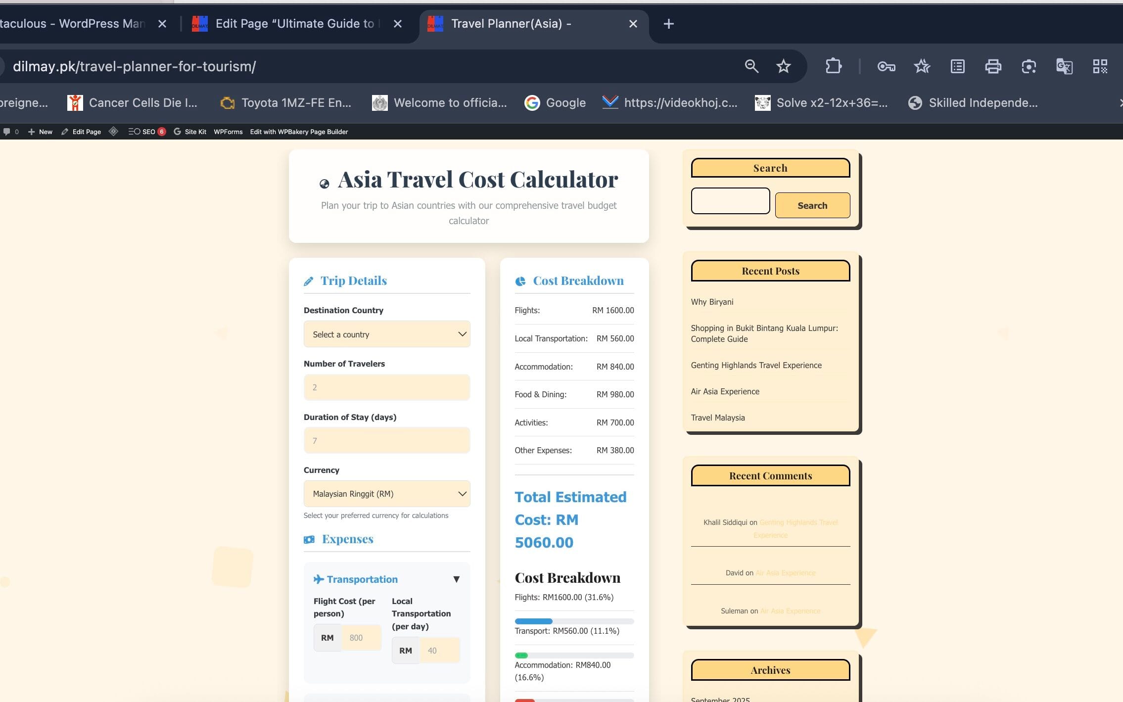Open the Destination Country dropdown

click(x=387, y=334)
